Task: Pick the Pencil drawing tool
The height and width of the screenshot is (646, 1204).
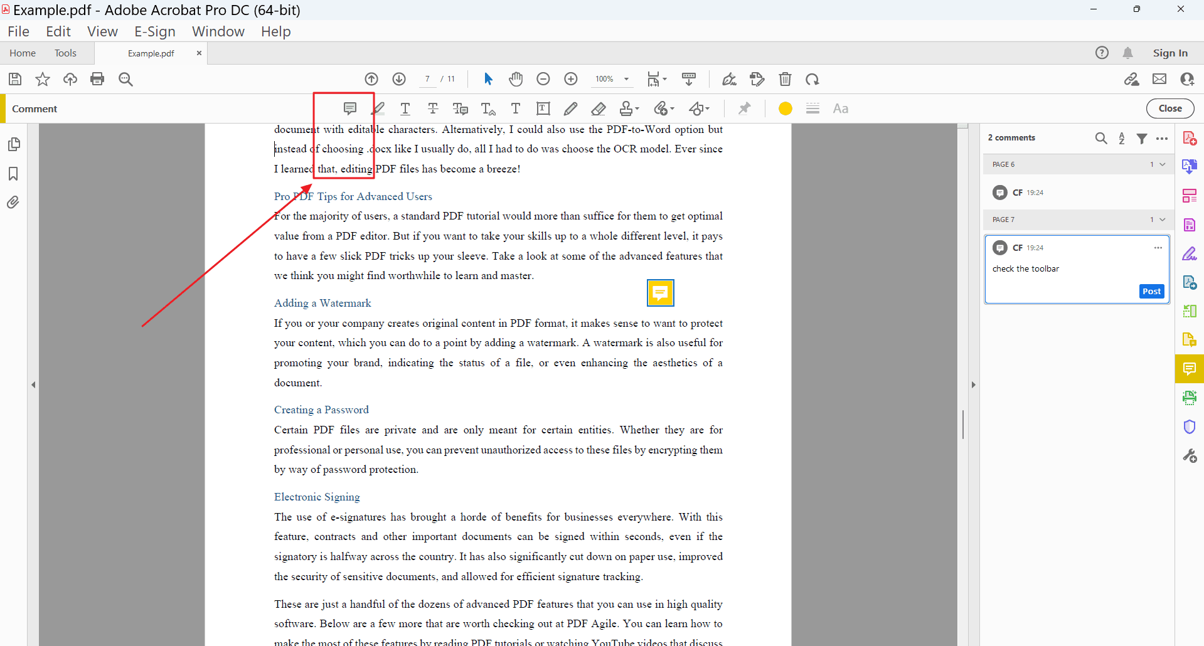Action: (570, 109)
